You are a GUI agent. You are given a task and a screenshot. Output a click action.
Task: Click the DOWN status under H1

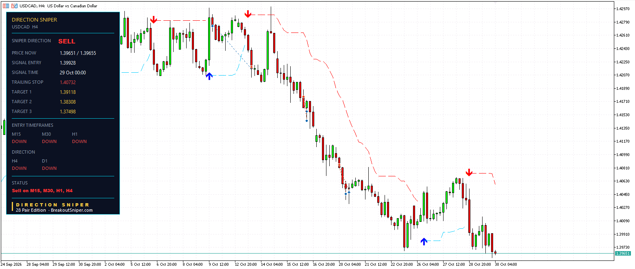tap(79, 141)
